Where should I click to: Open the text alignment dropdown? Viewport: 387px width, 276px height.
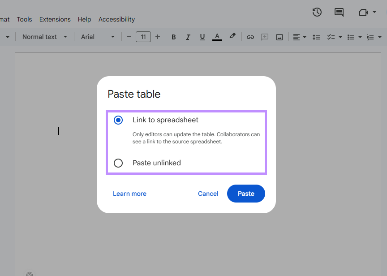[x=299, y=37]
